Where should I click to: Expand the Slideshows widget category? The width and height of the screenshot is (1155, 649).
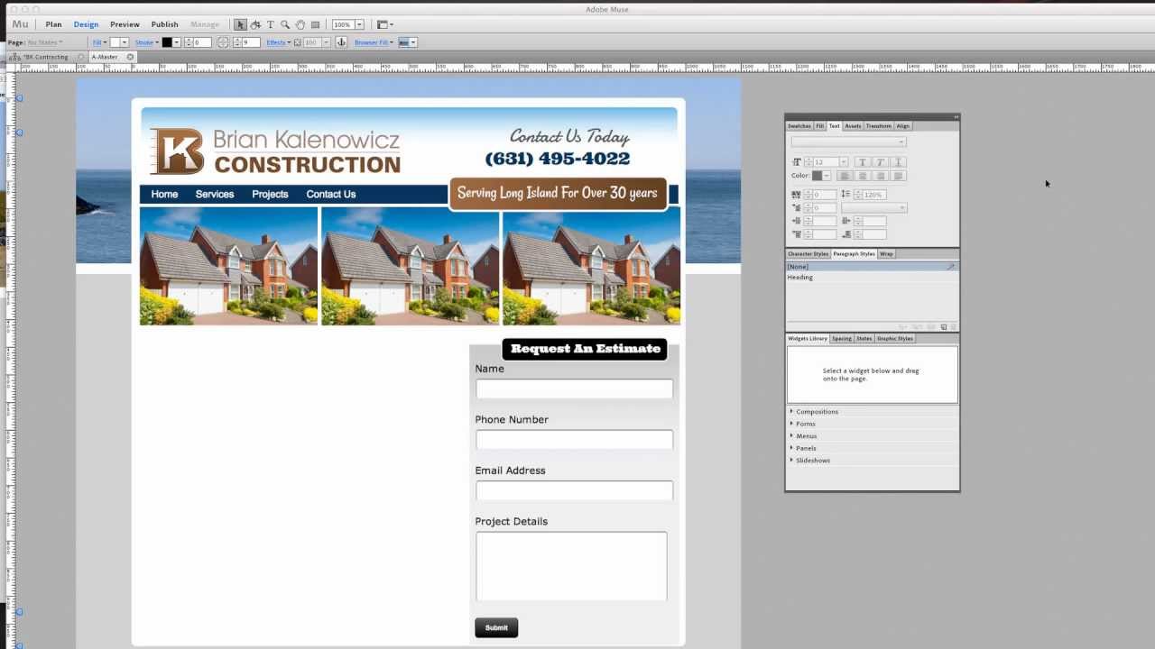(792, 460)
